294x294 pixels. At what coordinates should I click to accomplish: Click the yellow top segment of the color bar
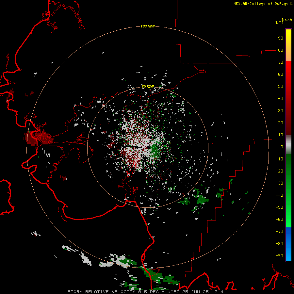click(288, 45)
